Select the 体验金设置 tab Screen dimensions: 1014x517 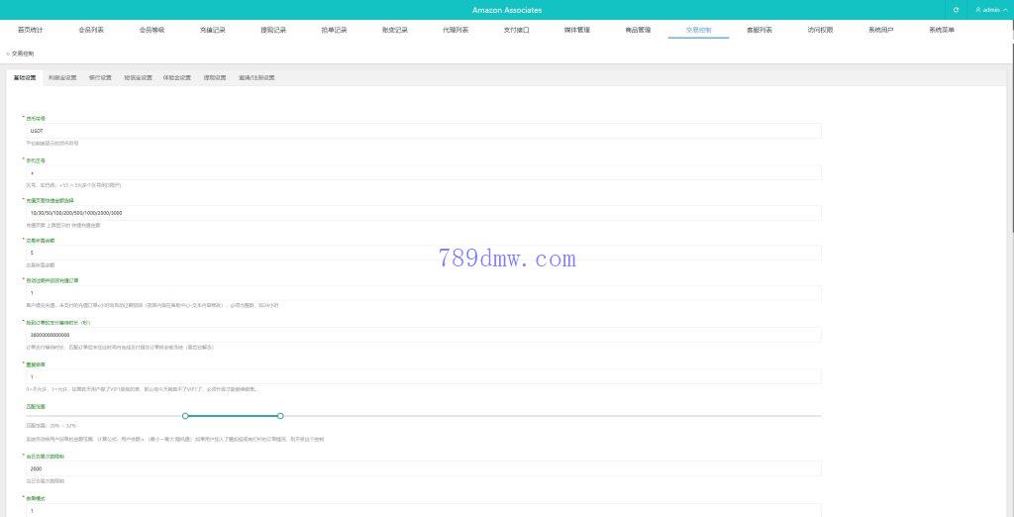click(177, 77)
